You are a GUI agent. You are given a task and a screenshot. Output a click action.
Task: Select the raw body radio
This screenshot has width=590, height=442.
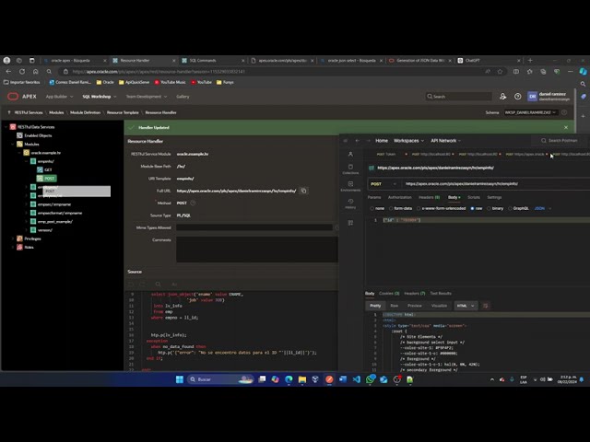coord(472,209)
